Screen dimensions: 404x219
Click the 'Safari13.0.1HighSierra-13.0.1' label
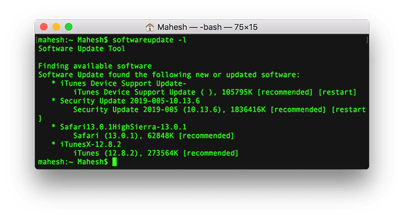pyautogui.click(x=123, y=127)
